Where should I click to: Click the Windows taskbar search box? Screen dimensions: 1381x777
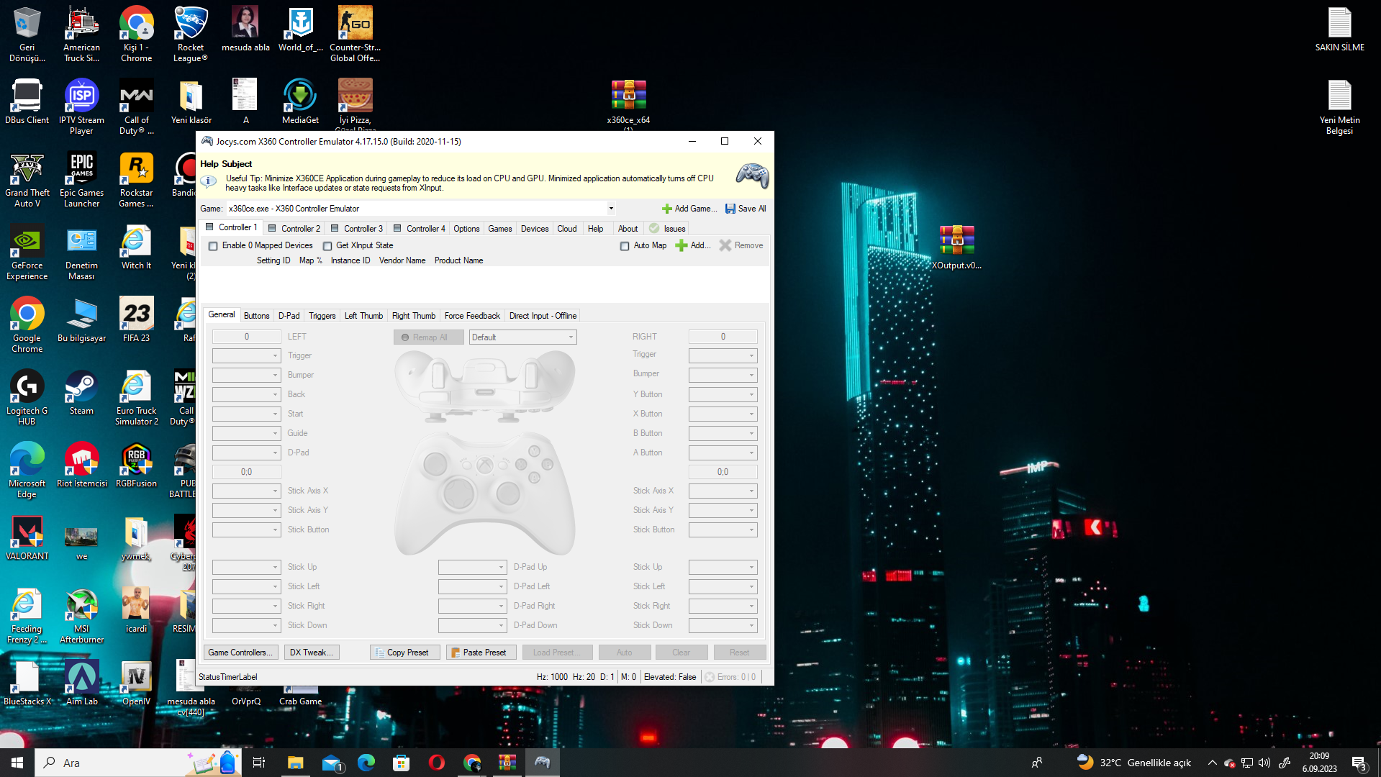point(138,763)
